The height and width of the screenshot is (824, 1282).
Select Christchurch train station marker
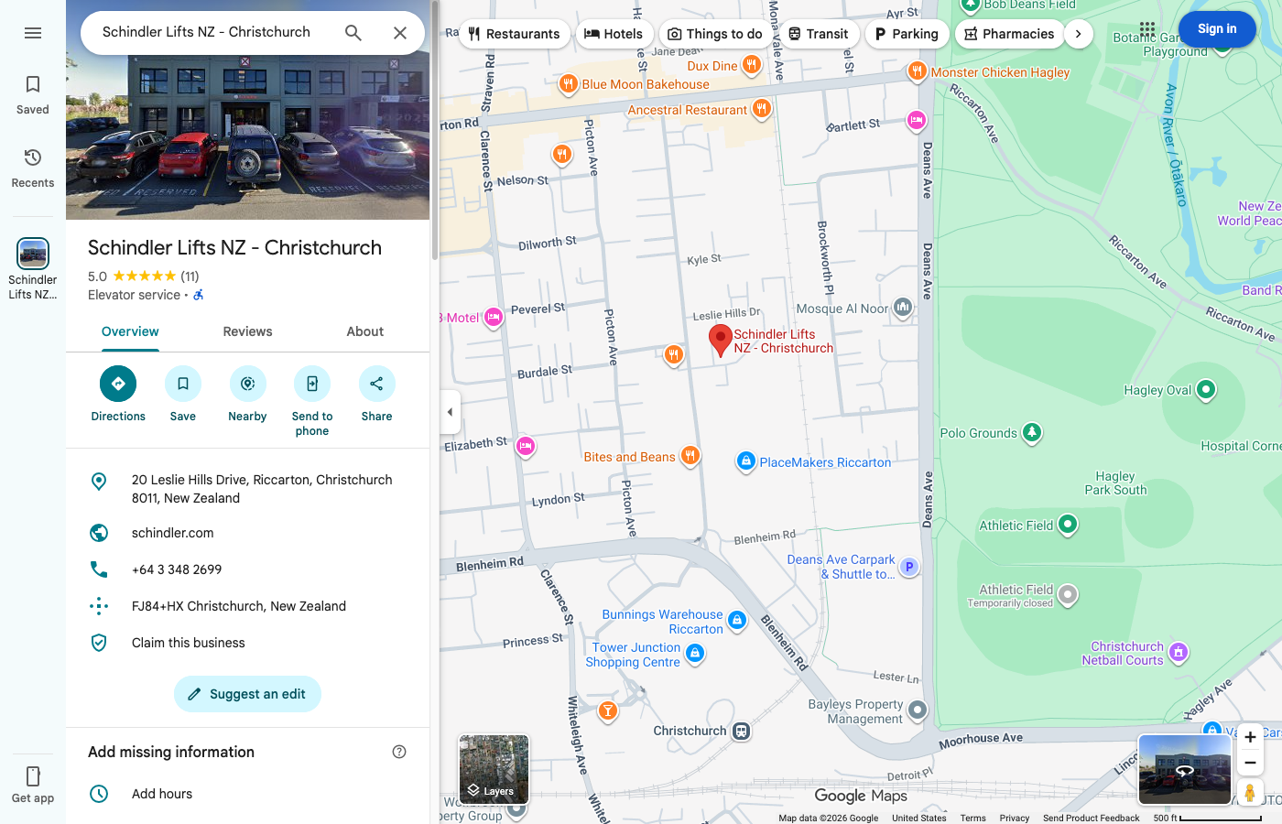click(742, 731)
